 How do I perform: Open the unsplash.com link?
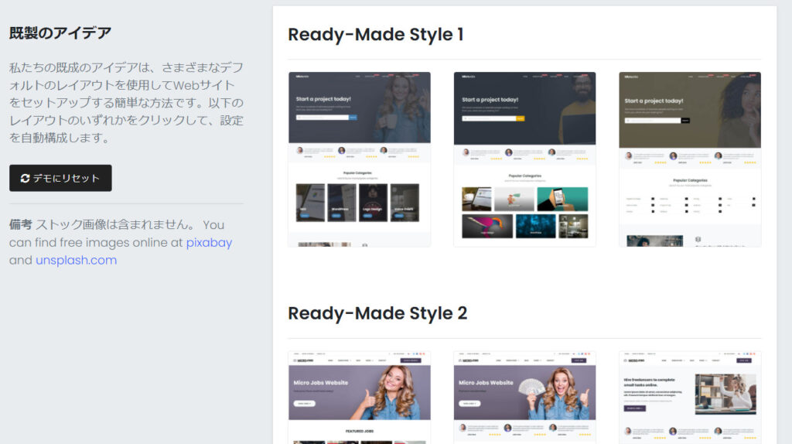pyautogui.click(x=77, y=260)
